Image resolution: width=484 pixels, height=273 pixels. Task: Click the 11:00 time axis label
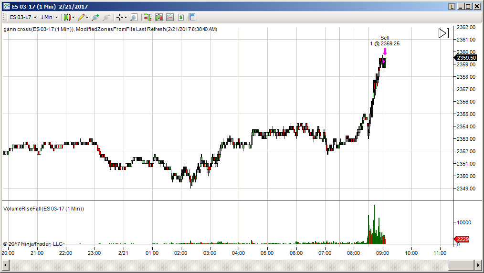click(440, 253)
